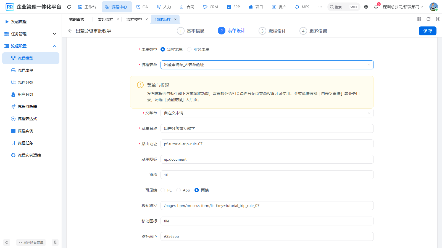Expand the 任务管理 sidebar menu

pos(31,34)
